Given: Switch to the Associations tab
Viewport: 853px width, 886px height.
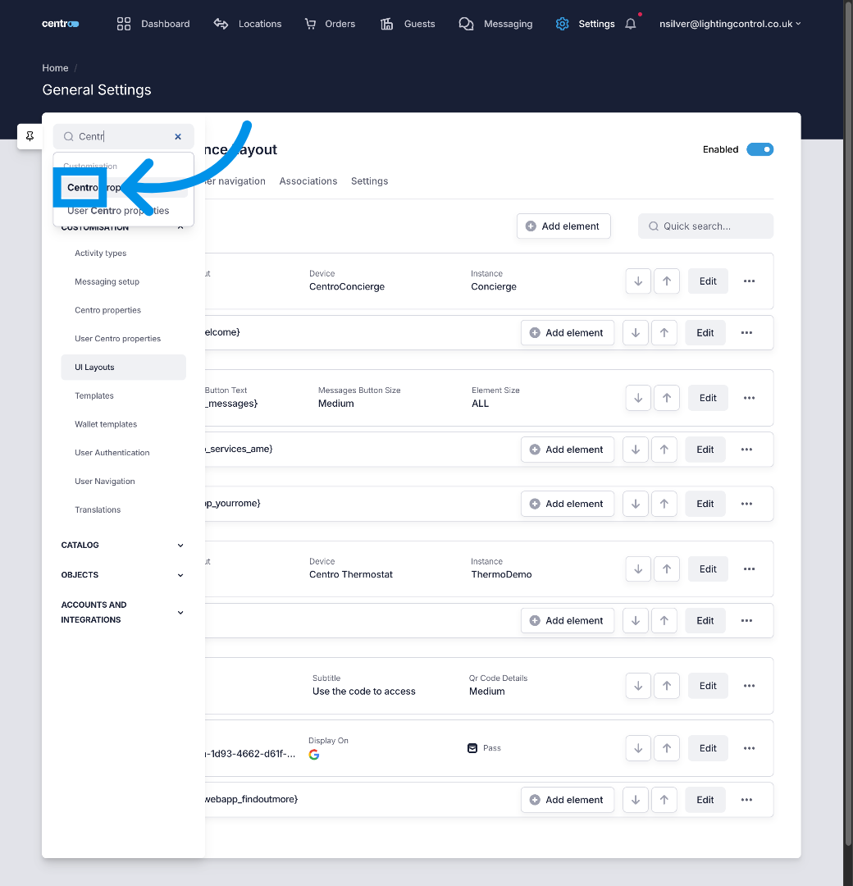Looking at the screenshot, I should 308,181.
